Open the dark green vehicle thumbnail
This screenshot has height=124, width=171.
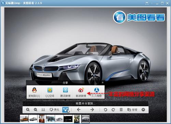coord(51,119)
